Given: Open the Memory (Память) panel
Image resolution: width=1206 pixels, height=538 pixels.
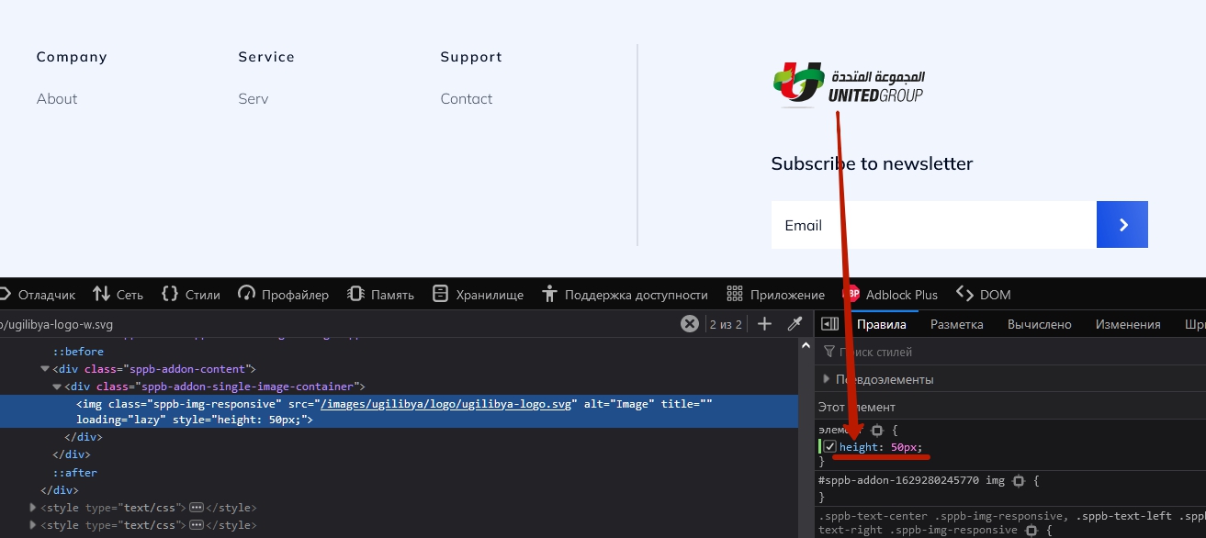Looking at the screenshot, I should coord(380,295).
